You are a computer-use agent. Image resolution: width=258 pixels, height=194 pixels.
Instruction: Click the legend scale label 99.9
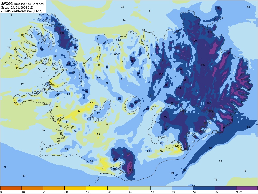point(239,192)
